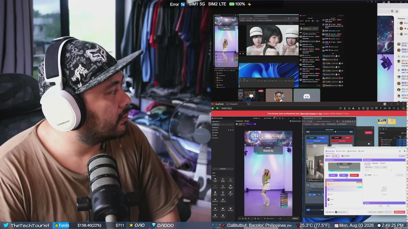Open the AnyDesk hamburger menu icon

(404, 108)
